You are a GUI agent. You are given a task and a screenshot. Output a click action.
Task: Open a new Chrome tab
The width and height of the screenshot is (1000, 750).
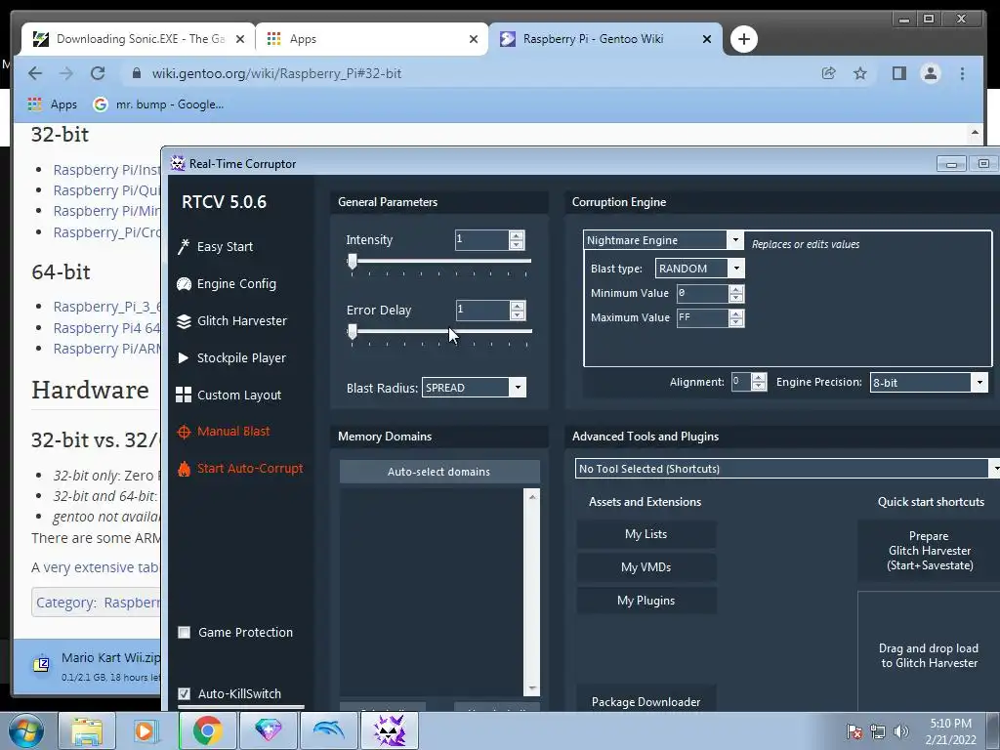(743, 39)
